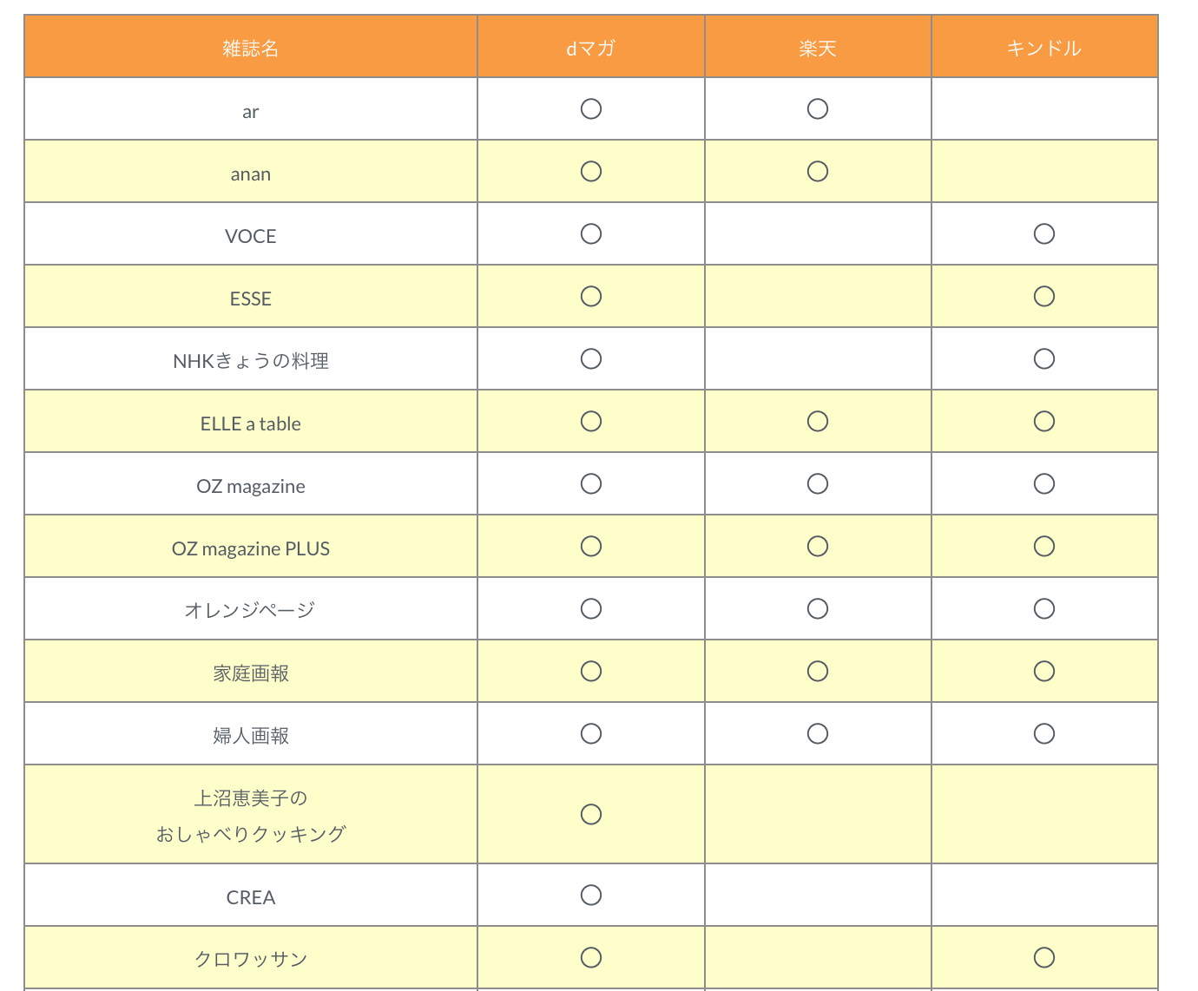Click the ESSE circle under dマガ
The height and width of the screenshot is (991, 1198).
pos(591,296)
